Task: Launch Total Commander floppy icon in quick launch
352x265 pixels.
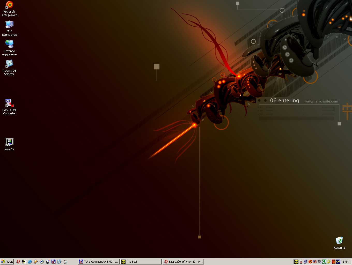Action: click(53, 262)
